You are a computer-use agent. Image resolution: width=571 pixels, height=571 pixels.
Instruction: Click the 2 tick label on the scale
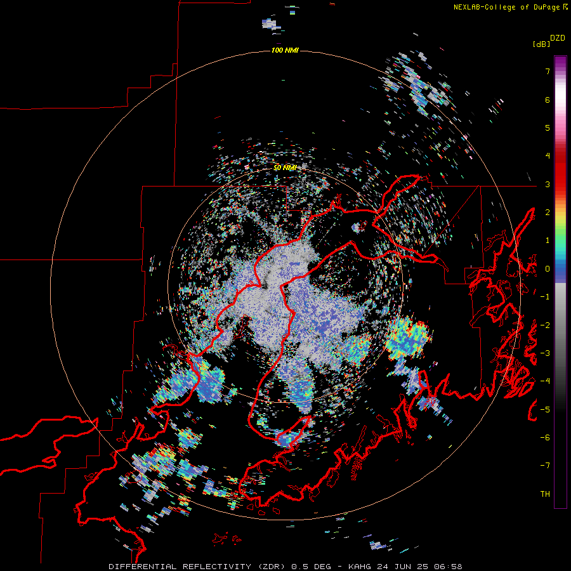tap(548, 213)
